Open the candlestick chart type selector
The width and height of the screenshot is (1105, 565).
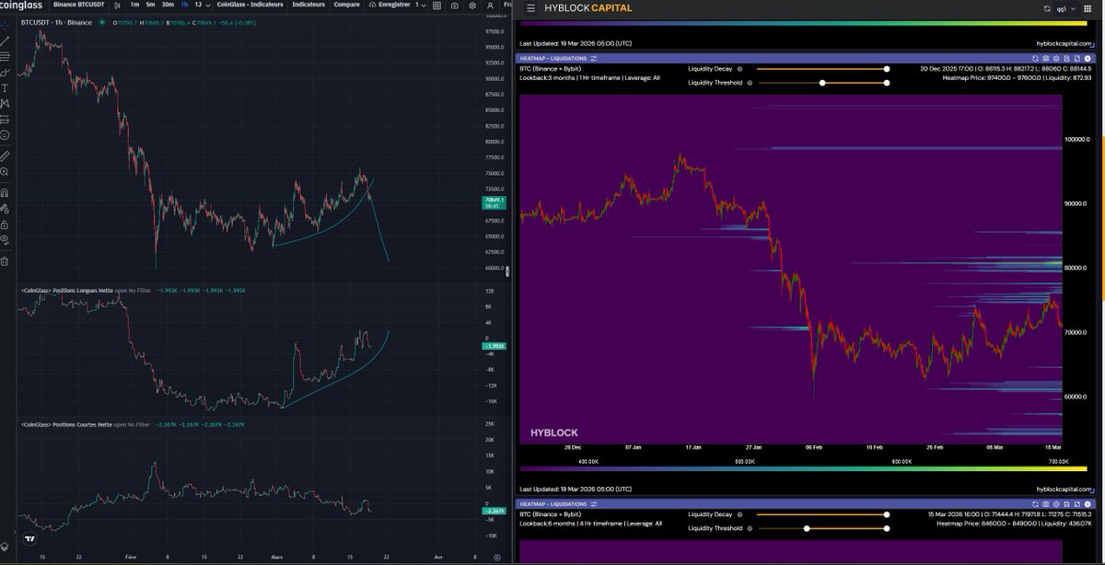click(x=117, y=6)
